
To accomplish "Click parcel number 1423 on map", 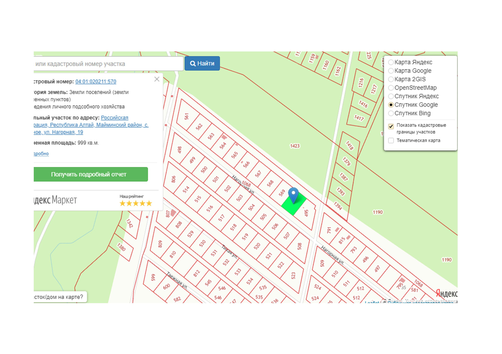I will 295,146.
